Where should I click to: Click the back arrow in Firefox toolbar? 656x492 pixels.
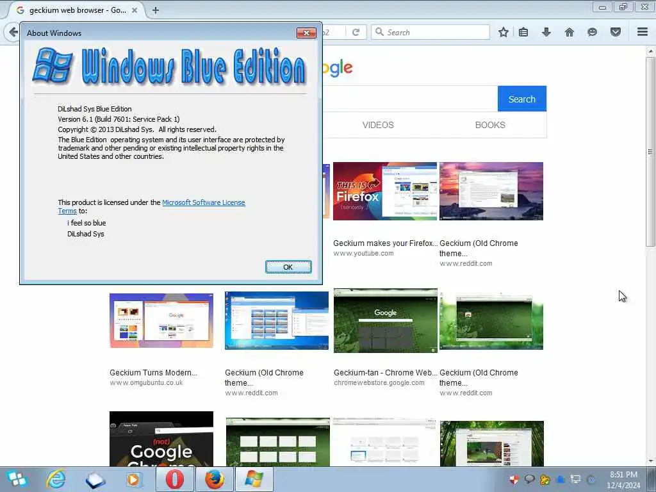point(13,32)
